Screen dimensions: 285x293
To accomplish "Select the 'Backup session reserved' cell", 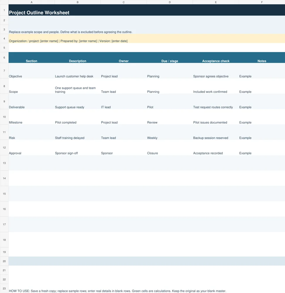I will pos(216,132).
